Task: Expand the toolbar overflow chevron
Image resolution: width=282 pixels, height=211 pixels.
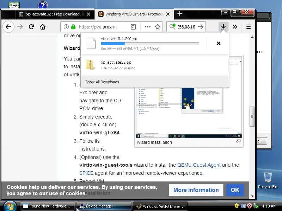Action: click(235, 27)
